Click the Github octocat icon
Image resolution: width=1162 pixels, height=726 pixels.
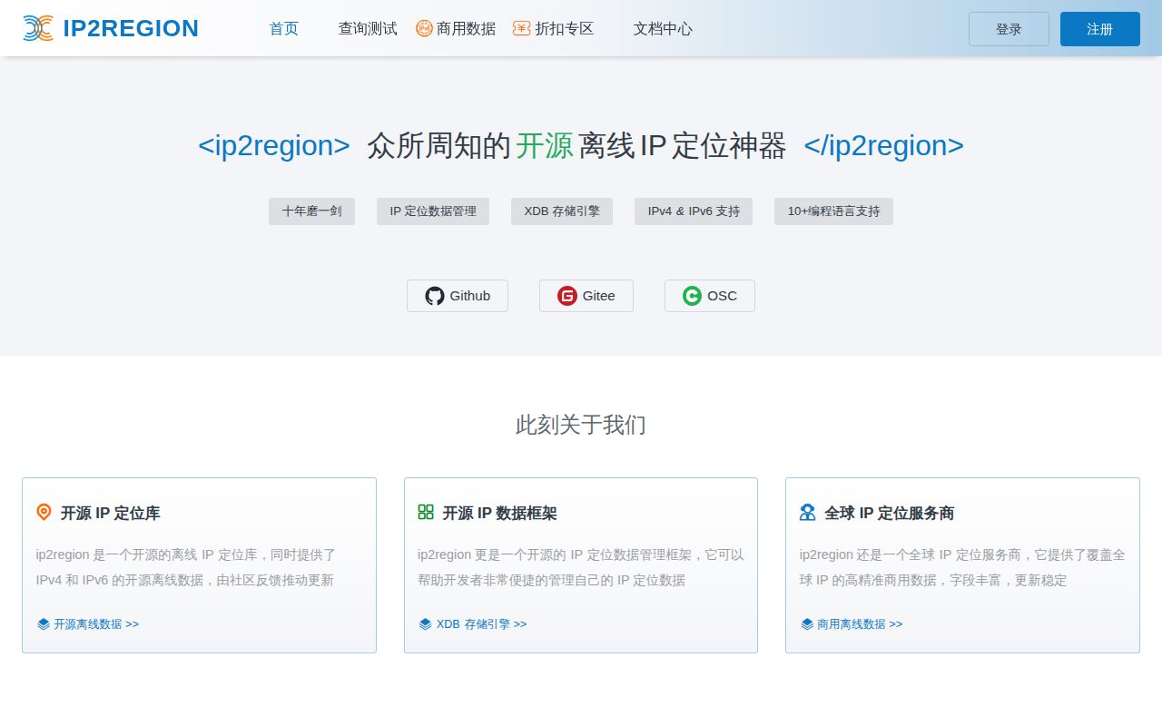tap(435, 296)
